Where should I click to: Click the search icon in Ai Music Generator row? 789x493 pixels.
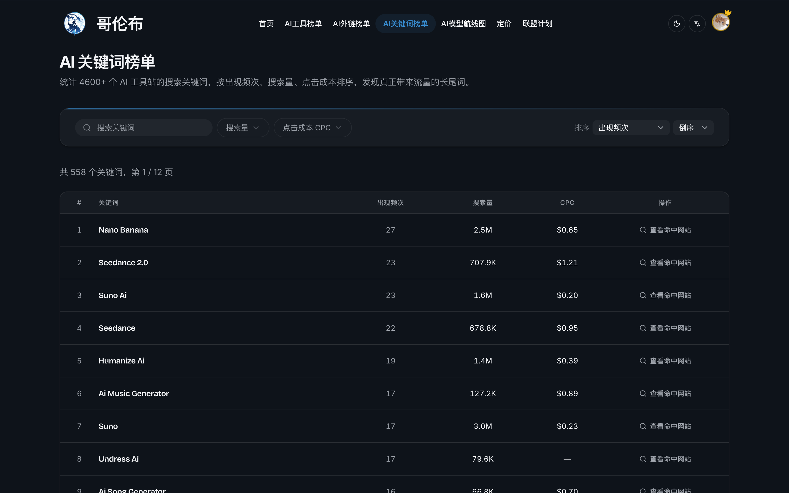click(643, 393)
